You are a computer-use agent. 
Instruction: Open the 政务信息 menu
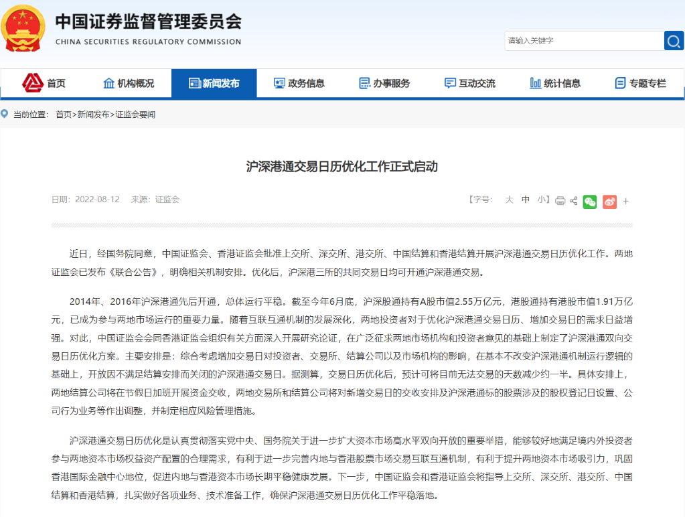click(299, 84)
